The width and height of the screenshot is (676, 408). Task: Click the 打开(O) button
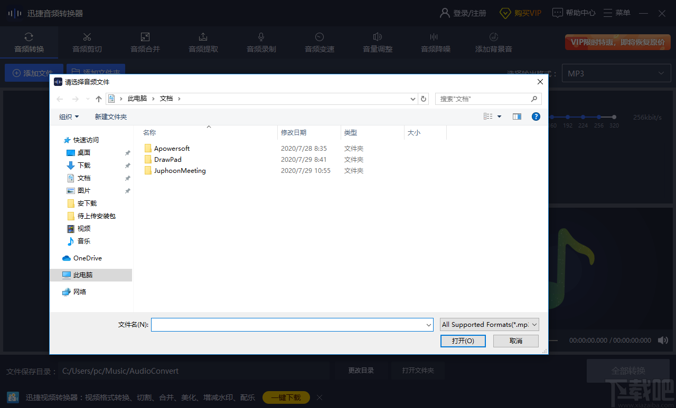tap(463, 341)
